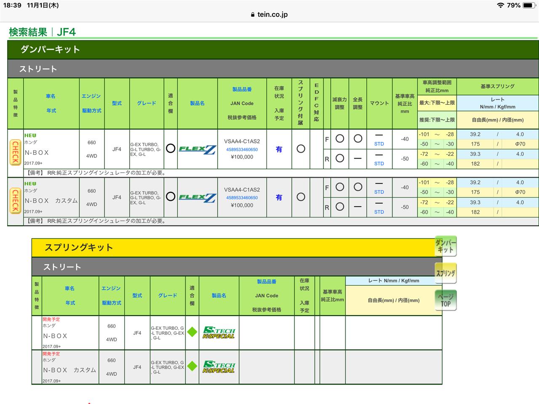
Task: Tap the 18:39 clock in status bar
Action: tap(12, 5)
